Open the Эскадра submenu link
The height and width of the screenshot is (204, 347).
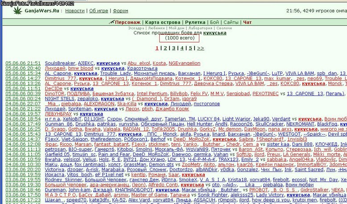[x=136, y=28]
